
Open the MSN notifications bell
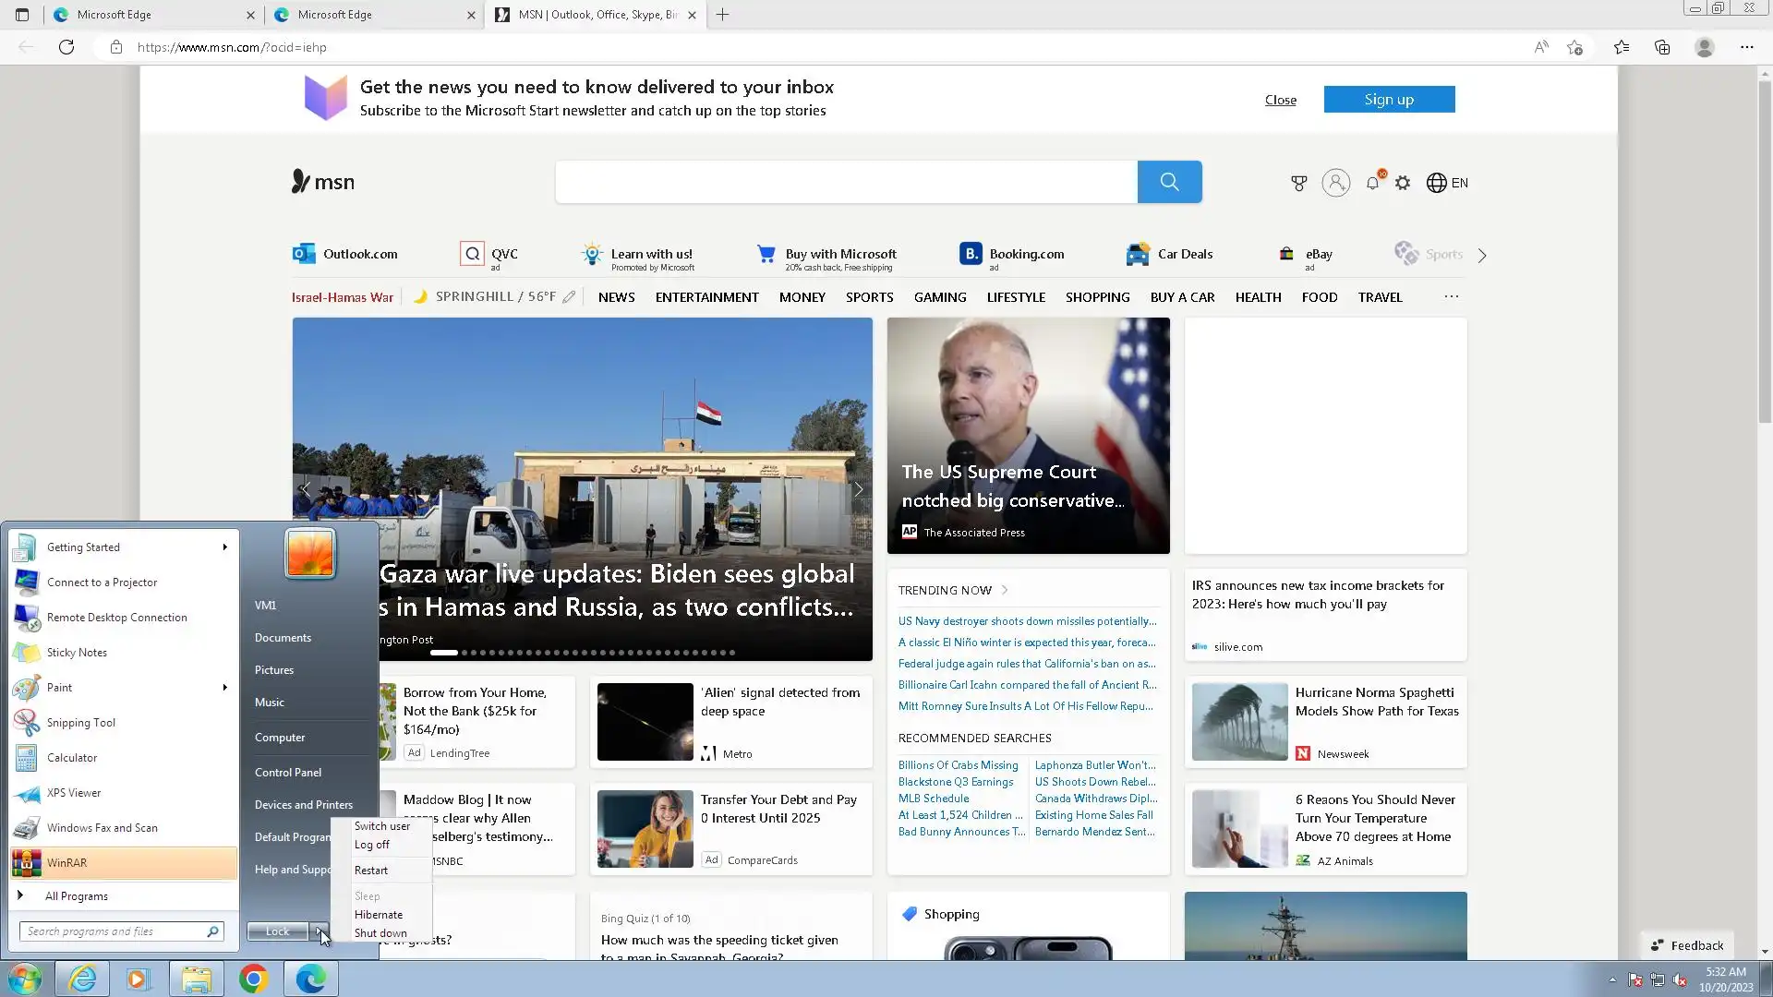point(1372,183)
